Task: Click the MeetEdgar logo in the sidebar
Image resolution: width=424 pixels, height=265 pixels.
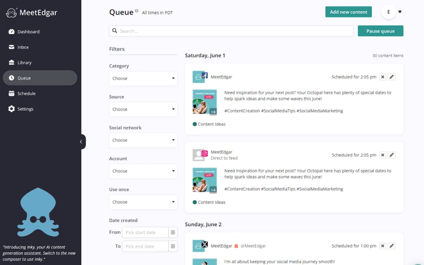Action: tap(31, 13)
